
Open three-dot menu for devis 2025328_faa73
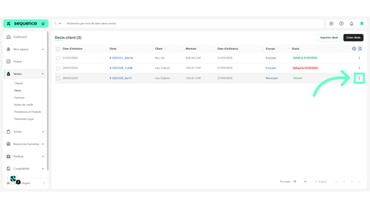point(359,78)
